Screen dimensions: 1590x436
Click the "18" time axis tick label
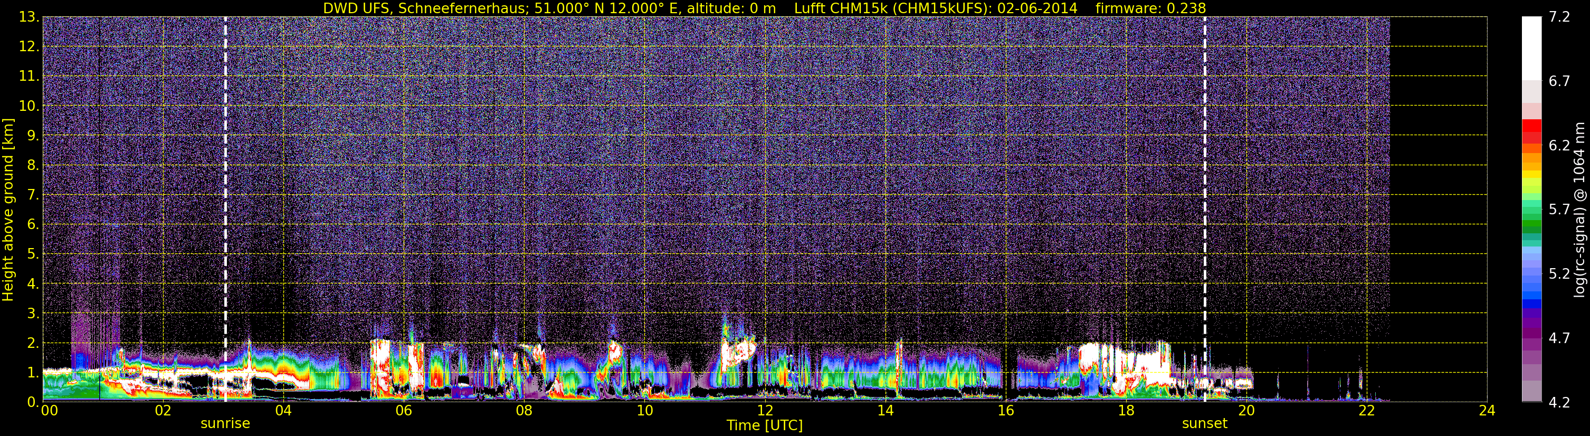[1126, 411]
